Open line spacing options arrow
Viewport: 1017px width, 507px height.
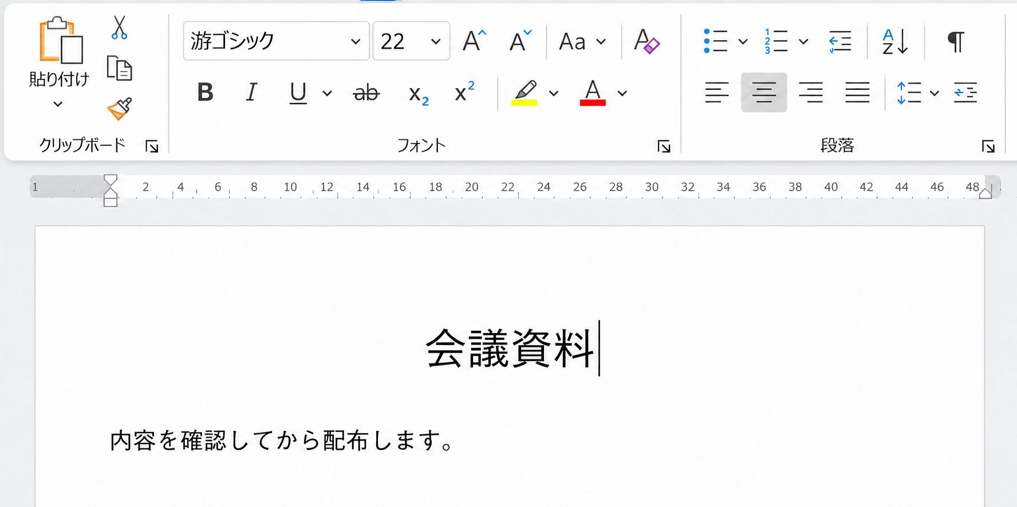click(x=935, y=93)
